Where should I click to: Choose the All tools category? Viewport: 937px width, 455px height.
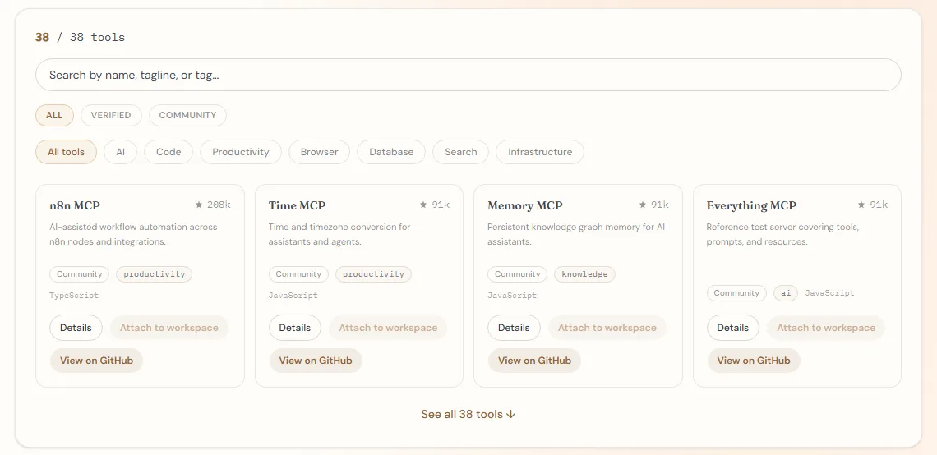click(x=66, y=152)
